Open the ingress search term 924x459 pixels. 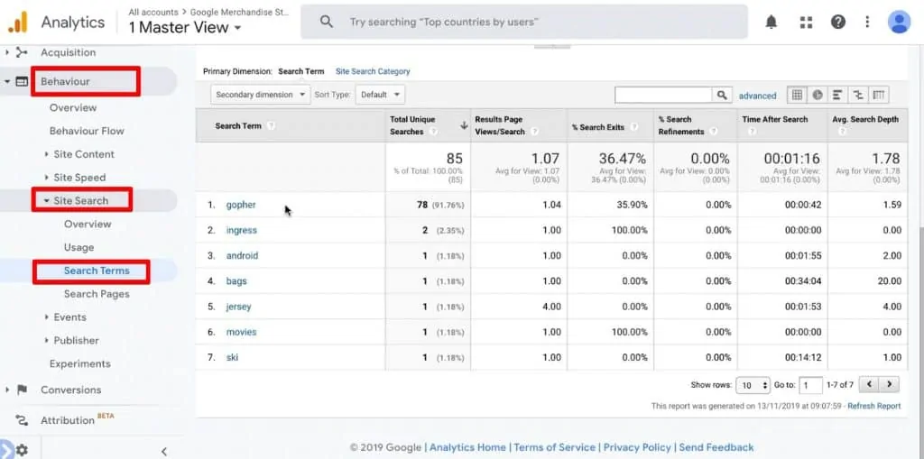242,230
